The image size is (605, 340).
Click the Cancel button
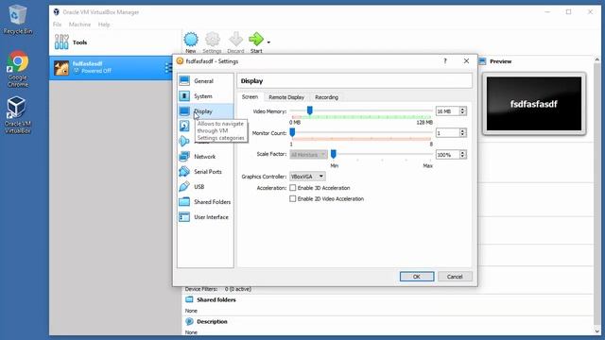[x=455, y=277]
